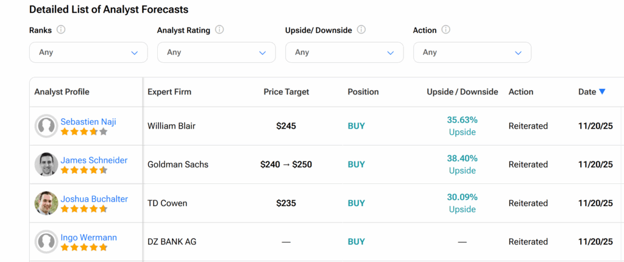Open Ingo Wermann's analyst profile link
The width and height of the screenshot is (624, 262).
pyautogui.click(x=88, y=238)
